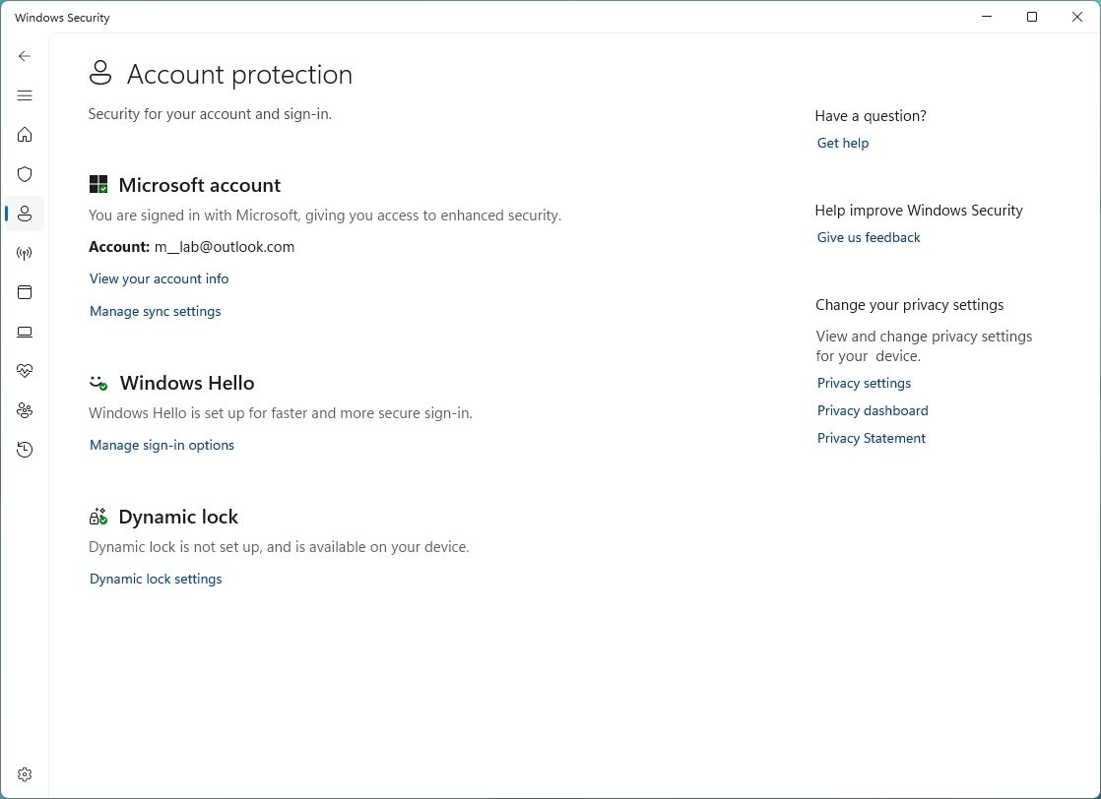Click Get help under Have a question
The height and width of the screenshot is (799, 1101).
coord(842,143)
